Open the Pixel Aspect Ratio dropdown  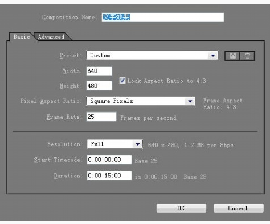[141, 101]
